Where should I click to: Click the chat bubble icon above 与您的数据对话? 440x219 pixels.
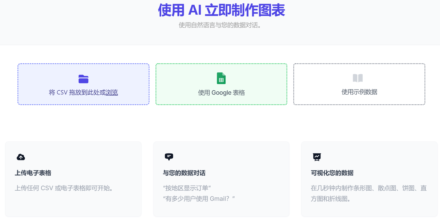pos(169,156)
